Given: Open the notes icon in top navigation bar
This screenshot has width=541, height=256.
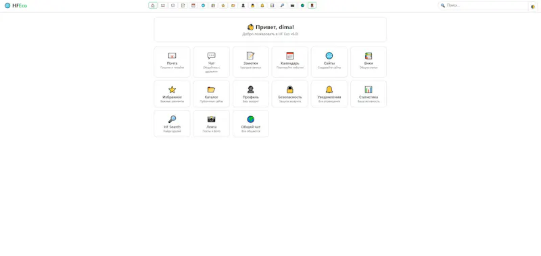Looking at the screenshot, I should tap(183, 5).
